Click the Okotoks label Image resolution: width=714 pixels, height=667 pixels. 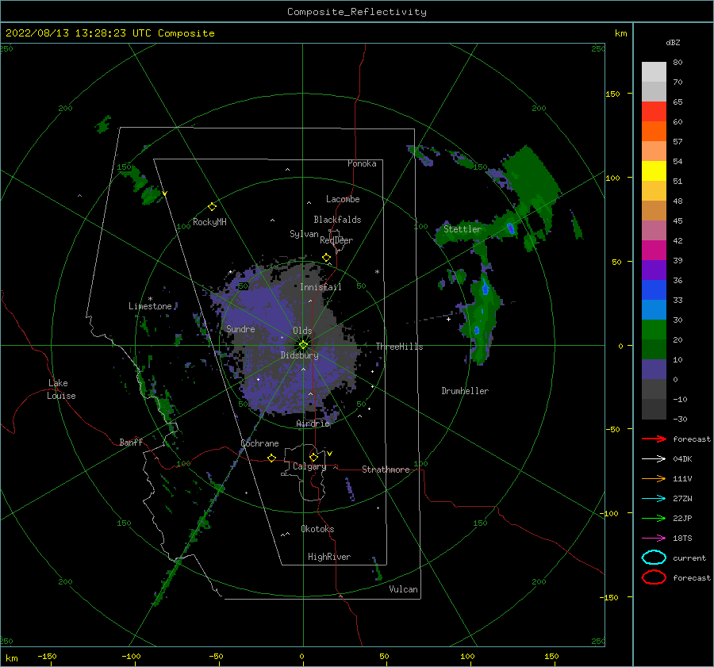point(317,529)
